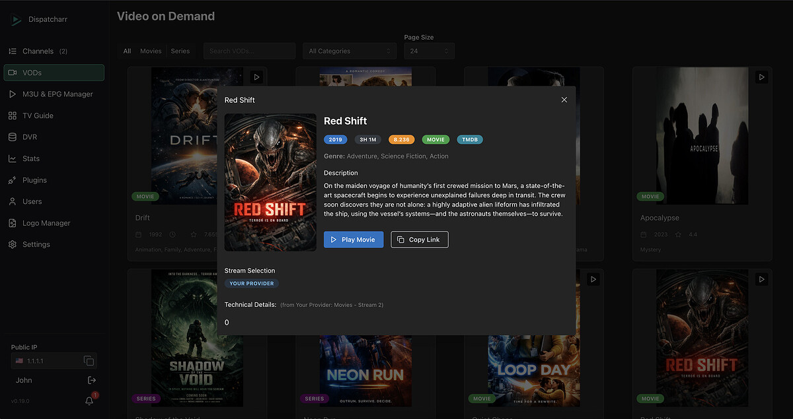Copy the public IP address icon
Screen dimensions: 793x419
[89, 360]
